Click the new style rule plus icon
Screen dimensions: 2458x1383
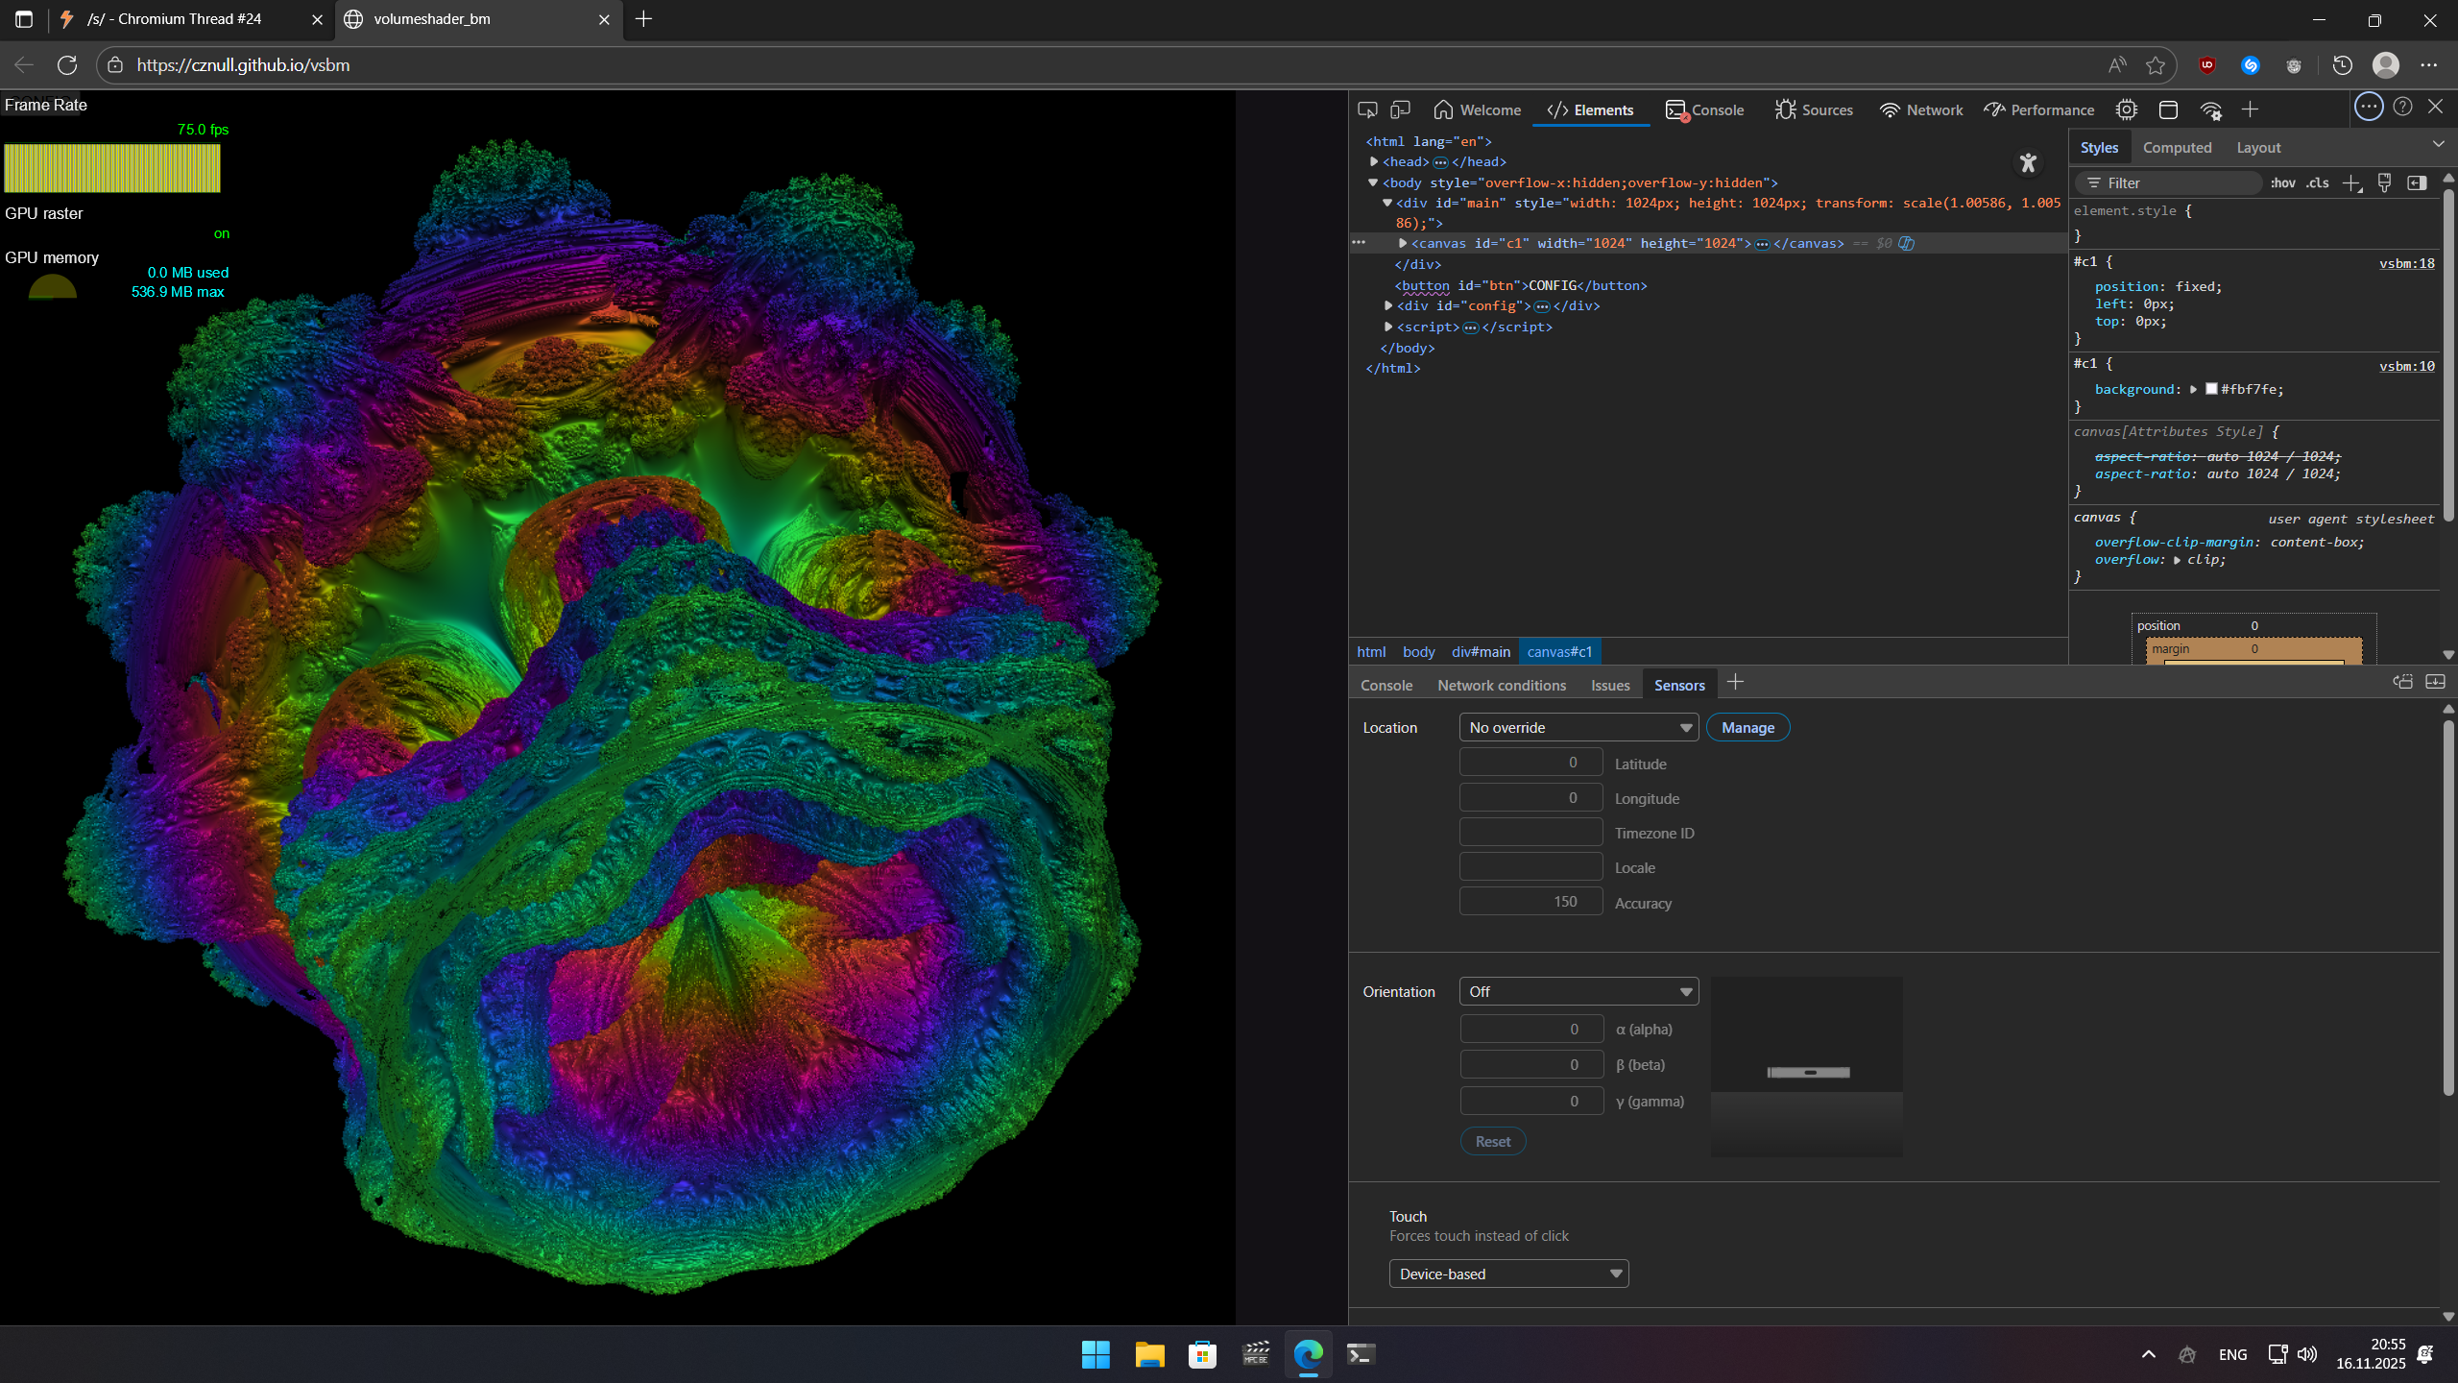[x=2351, y=183]
